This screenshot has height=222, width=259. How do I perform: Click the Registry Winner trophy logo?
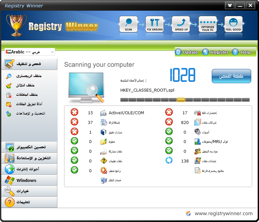16,26
